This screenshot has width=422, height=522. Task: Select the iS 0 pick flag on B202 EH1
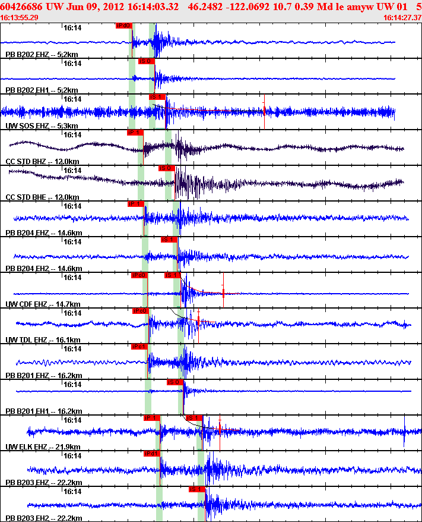146,61
